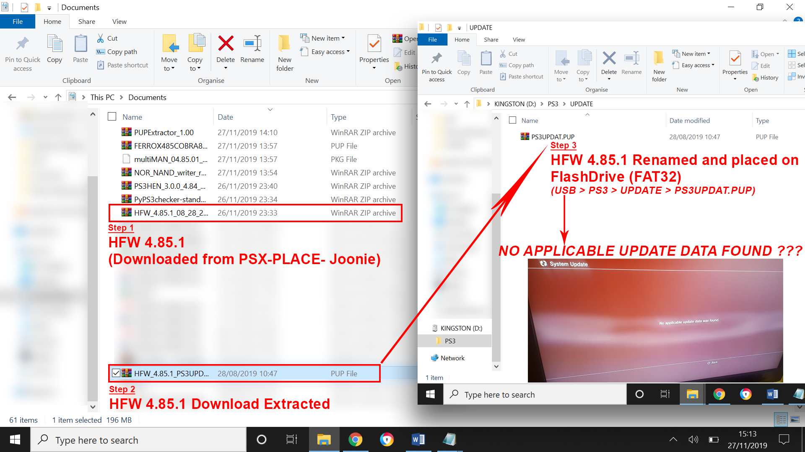Open Customize Quick Access Toolbar in Documents

tap(49, 8)
